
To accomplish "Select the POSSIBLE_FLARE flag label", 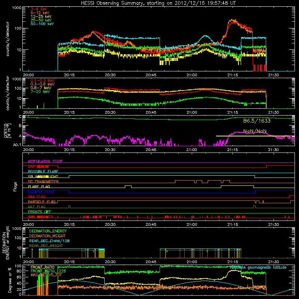I will pos(43,172).
